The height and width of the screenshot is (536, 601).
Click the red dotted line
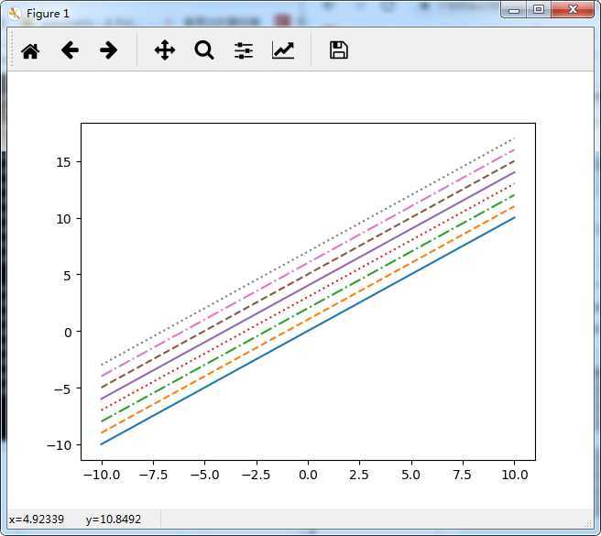[308, 297]
